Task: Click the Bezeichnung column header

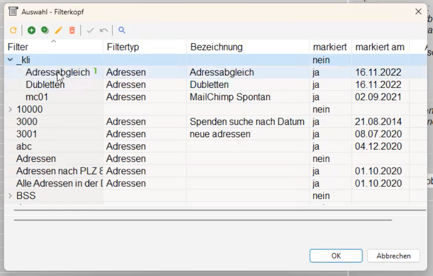Action: (x=216, y=47)
